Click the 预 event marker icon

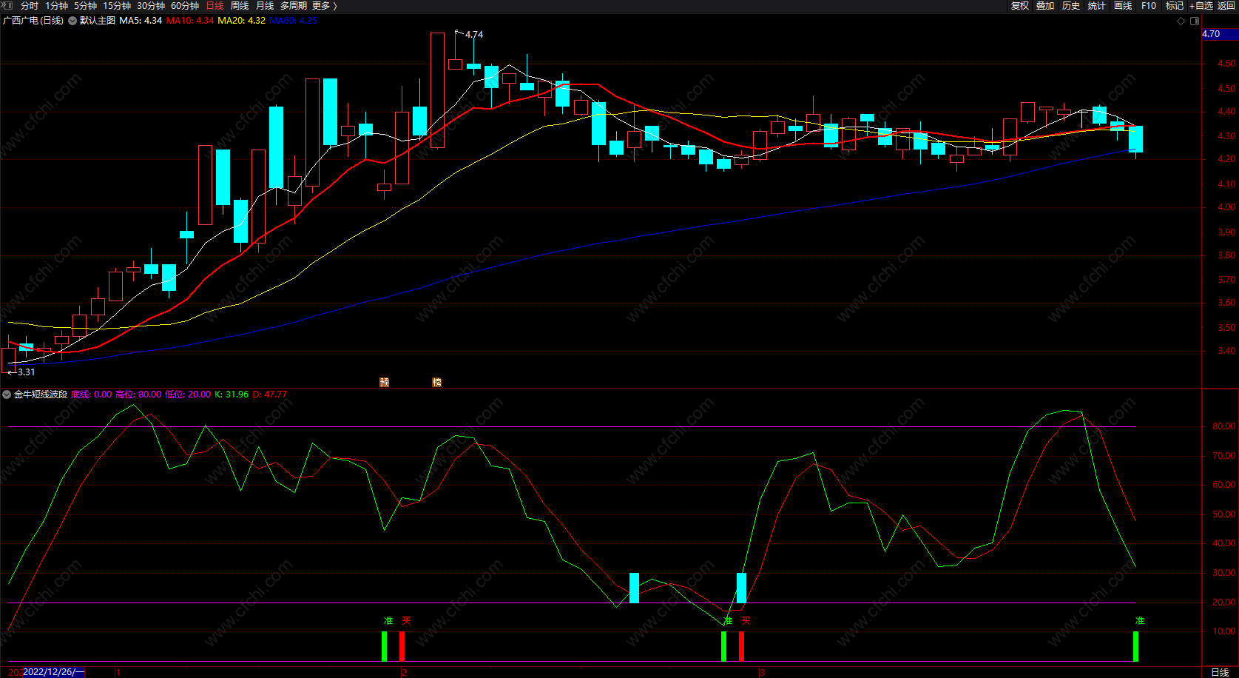384,382
